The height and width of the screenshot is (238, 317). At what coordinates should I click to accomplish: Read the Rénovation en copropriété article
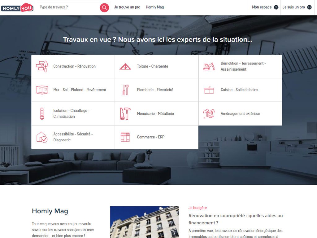coord(236,219)
